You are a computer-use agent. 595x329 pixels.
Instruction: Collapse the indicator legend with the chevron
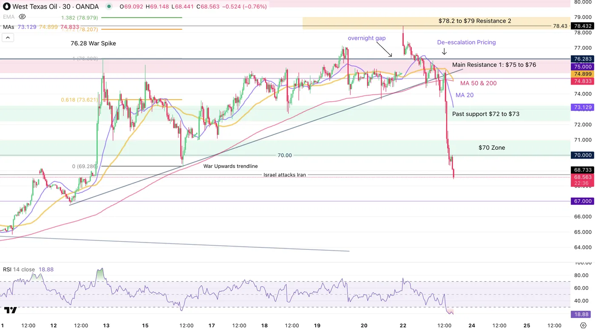tap(8, 38)
